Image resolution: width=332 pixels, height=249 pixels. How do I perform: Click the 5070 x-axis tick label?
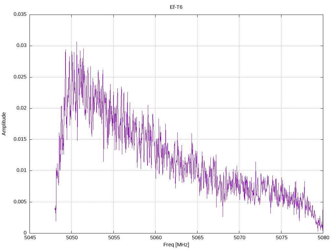pos(240,238)
